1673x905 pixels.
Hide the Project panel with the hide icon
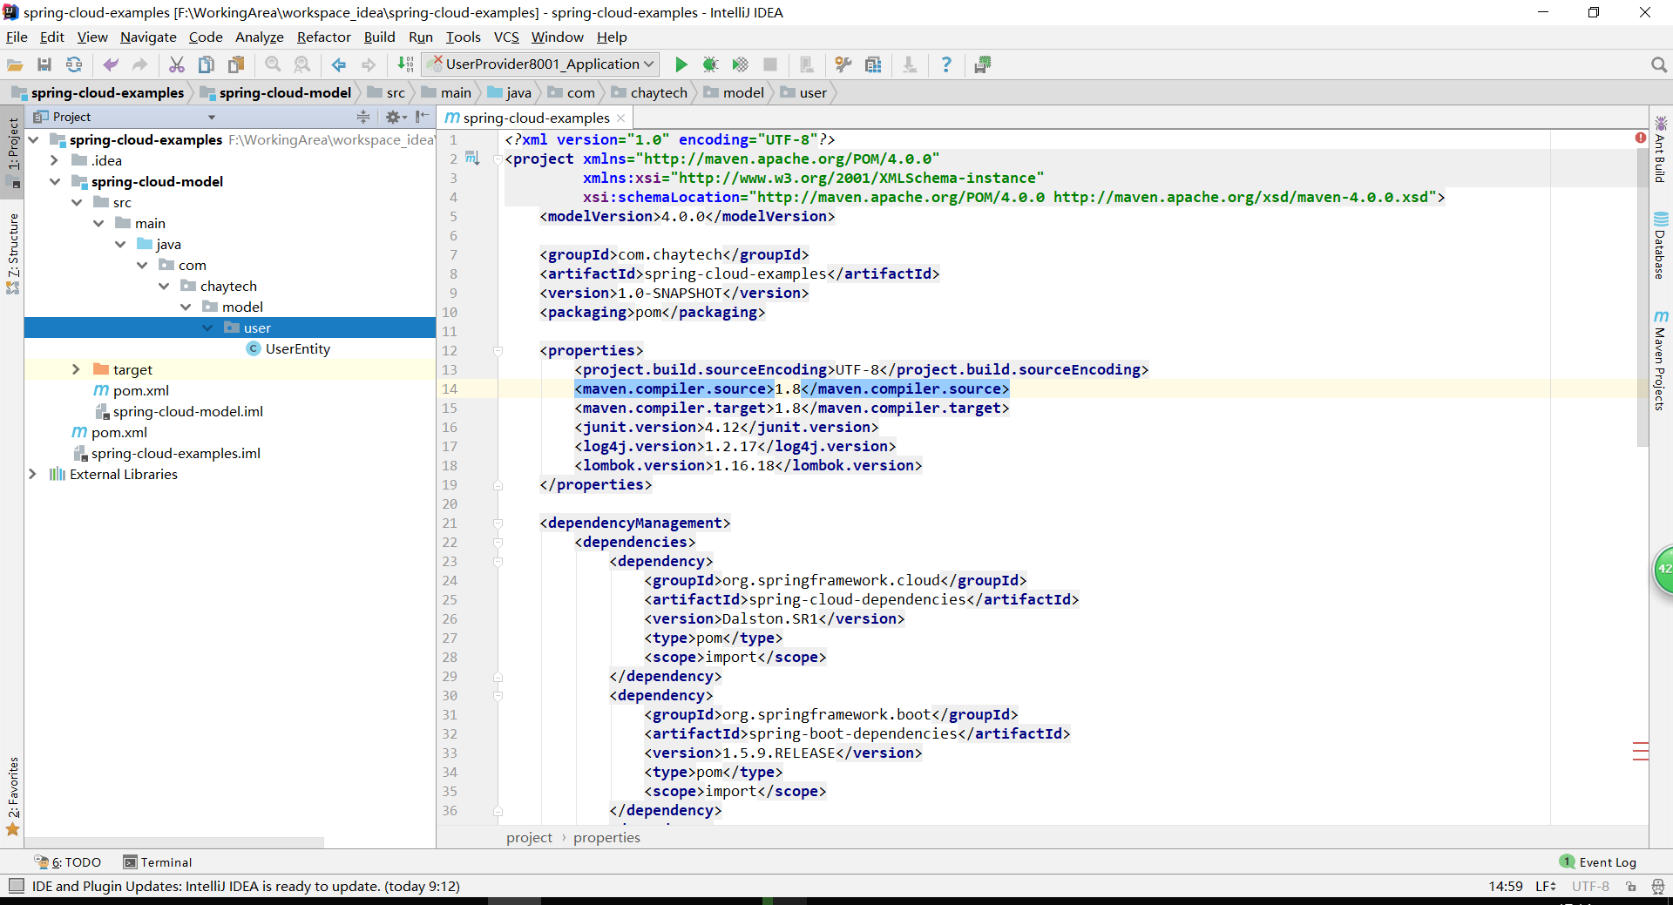423,117
